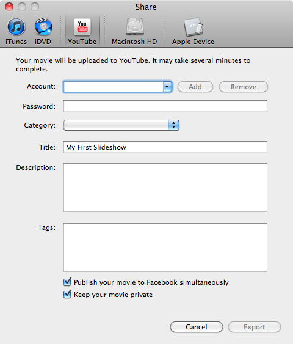
Task: Click the red close window button
Action: pyautogui.click(x=9, y=7)
